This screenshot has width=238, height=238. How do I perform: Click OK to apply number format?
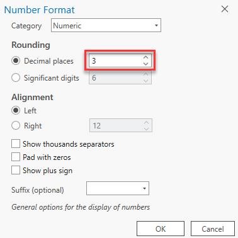point(161,229)
